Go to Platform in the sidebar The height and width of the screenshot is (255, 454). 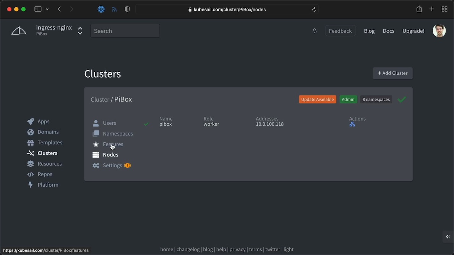[x=48, y=185]
